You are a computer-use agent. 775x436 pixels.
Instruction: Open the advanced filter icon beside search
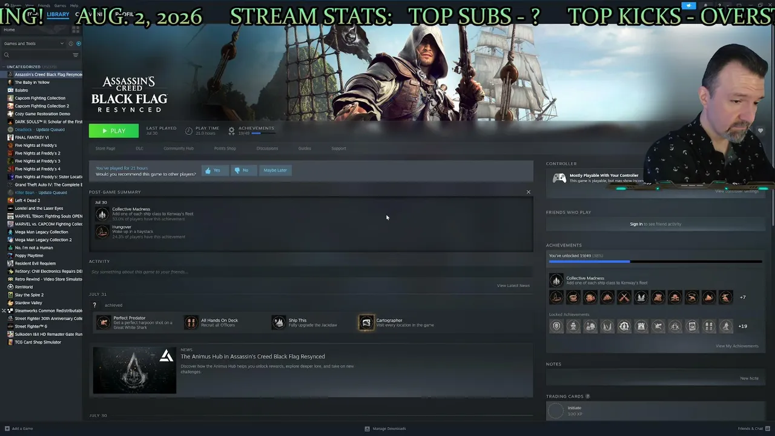click(x=76, y=55)
